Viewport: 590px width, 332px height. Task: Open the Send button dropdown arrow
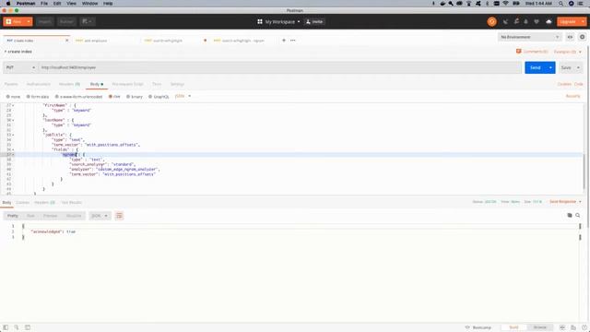pos(550,67)
